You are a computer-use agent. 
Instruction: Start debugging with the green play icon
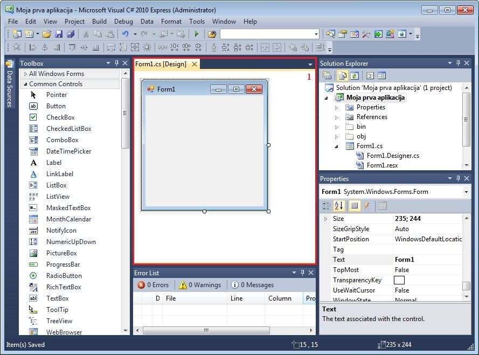coord(197,34)
